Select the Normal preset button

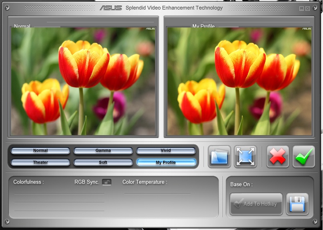(40, 151)
